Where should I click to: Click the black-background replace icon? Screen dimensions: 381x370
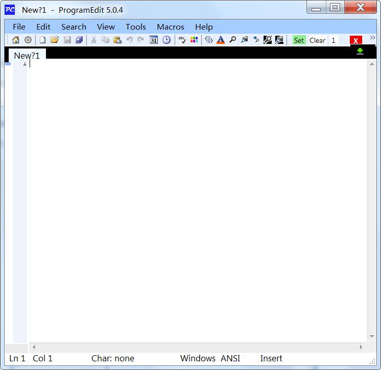(x=279, y=40)
